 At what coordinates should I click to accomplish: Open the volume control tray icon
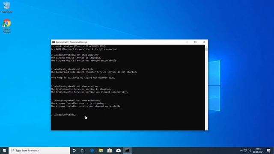pyautogui.click(x=249, y=151)
